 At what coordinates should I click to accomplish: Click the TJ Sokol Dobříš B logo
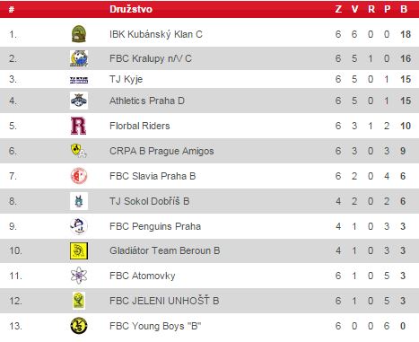point(79,201)
